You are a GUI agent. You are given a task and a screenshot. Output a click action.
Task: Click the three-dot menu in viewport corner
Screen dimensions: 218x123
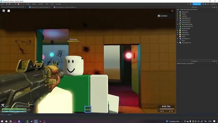tap(172, 11)
